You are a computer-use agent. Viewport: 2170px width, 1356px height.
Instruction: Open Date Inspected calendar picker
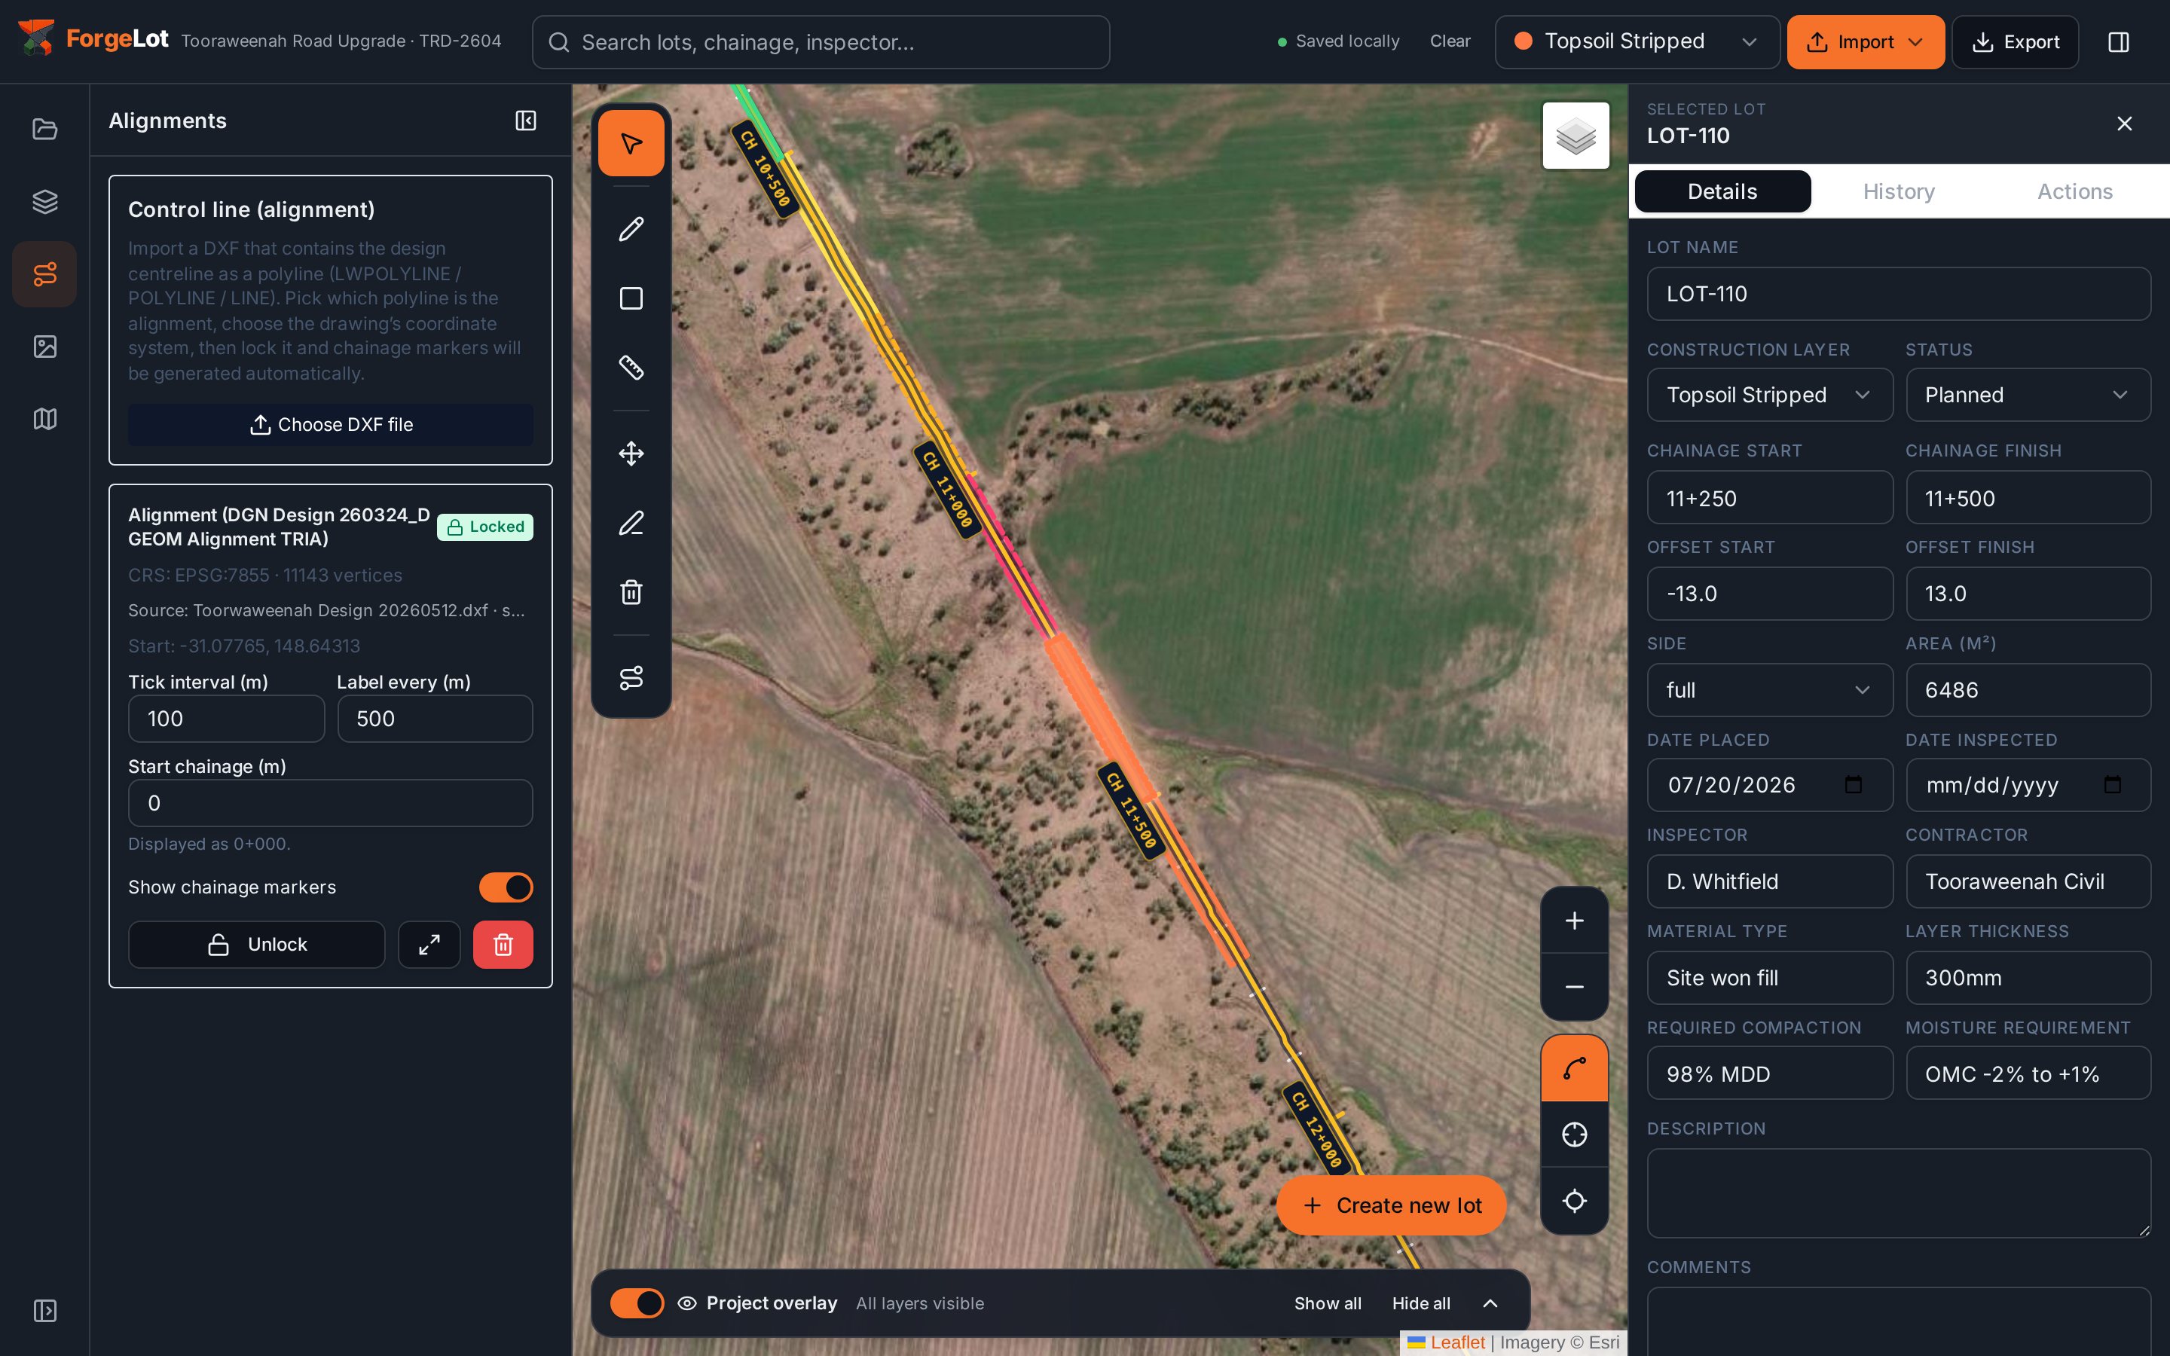point(2113,785)
